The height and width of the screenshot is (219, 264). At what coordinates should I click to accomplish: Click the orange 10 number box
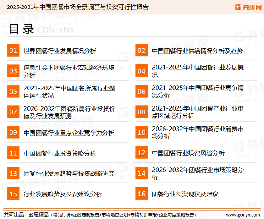pos(142,132)
